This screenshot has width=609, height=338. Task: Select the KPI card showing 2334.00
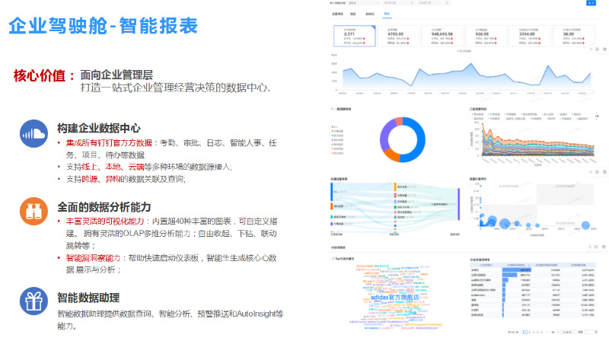pyautogui.click(x=530, y=36)
